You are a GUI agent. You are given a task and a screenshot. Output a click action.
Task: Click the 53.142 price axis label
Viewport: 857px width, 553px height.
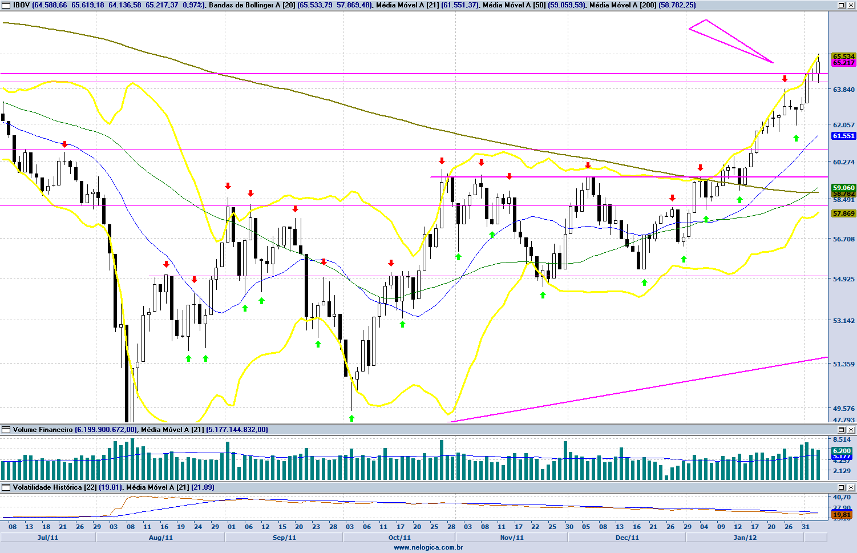click(844, 321)
